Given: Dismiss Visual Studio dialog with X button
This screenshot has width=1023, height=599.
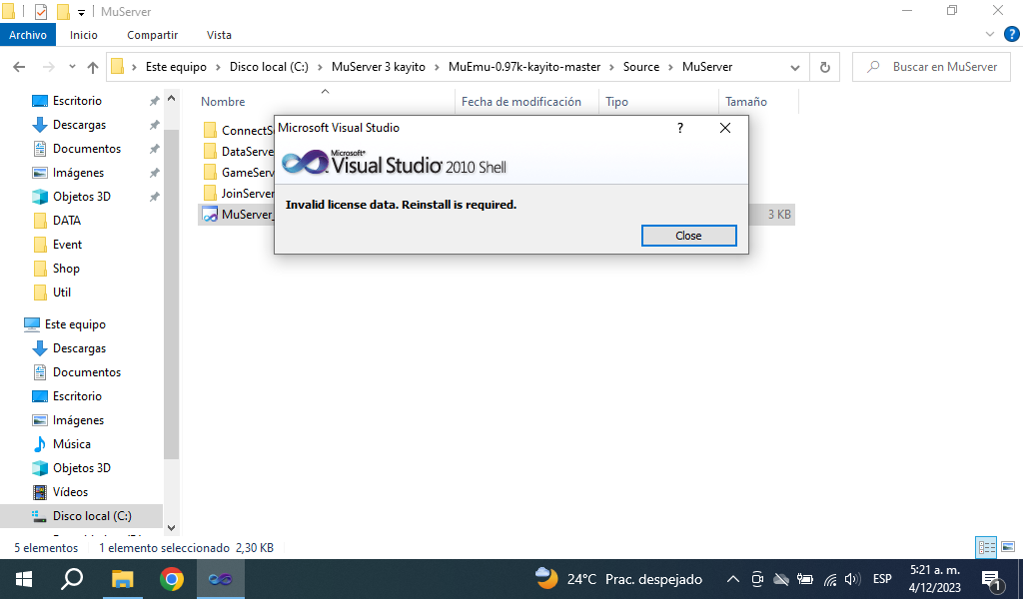Looking at the screenshot, I should [x=725, y=128].
